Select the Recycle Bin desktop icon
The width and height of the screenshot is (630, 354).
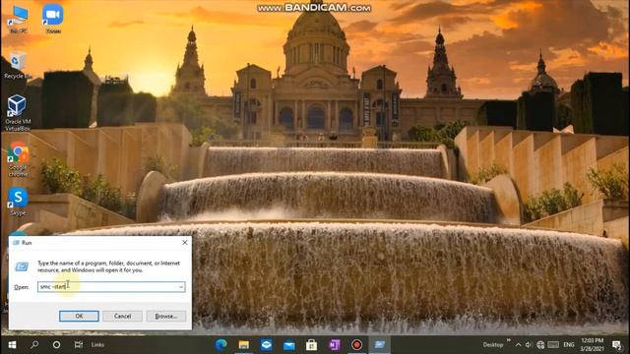point(18,65)
